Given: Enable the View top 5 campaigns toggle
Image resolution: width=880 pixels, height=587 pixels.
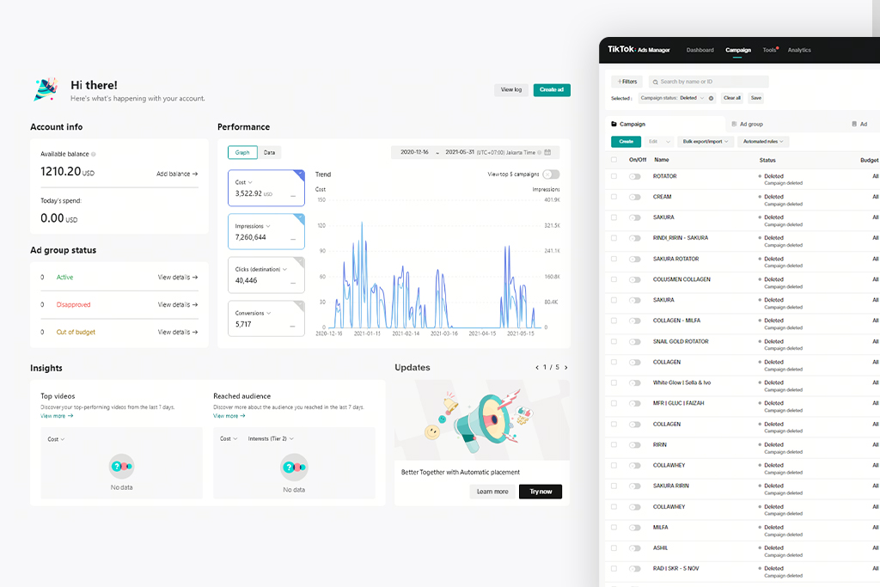Looking at the screenshot, I should coord(551,174).
